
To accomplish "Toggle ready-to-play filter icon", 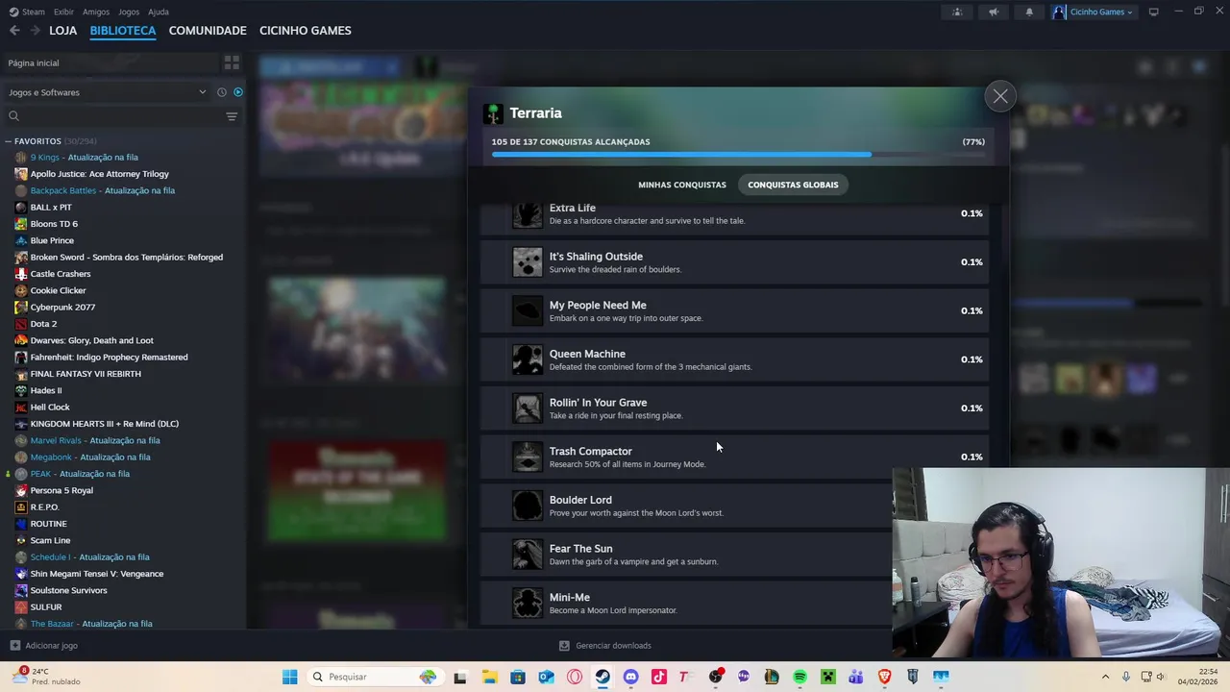I will click(238, 92).
